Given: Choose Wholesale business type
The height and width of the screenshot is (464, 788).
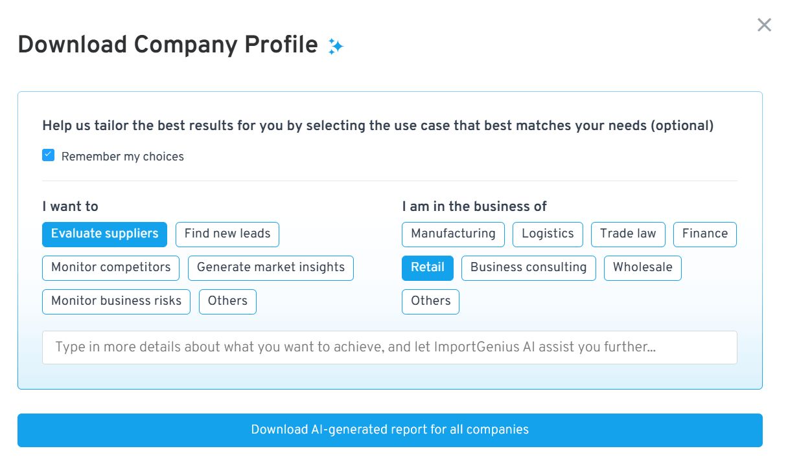Looking at the screenshot, I should pyautogui.click(x=642, y=268).
